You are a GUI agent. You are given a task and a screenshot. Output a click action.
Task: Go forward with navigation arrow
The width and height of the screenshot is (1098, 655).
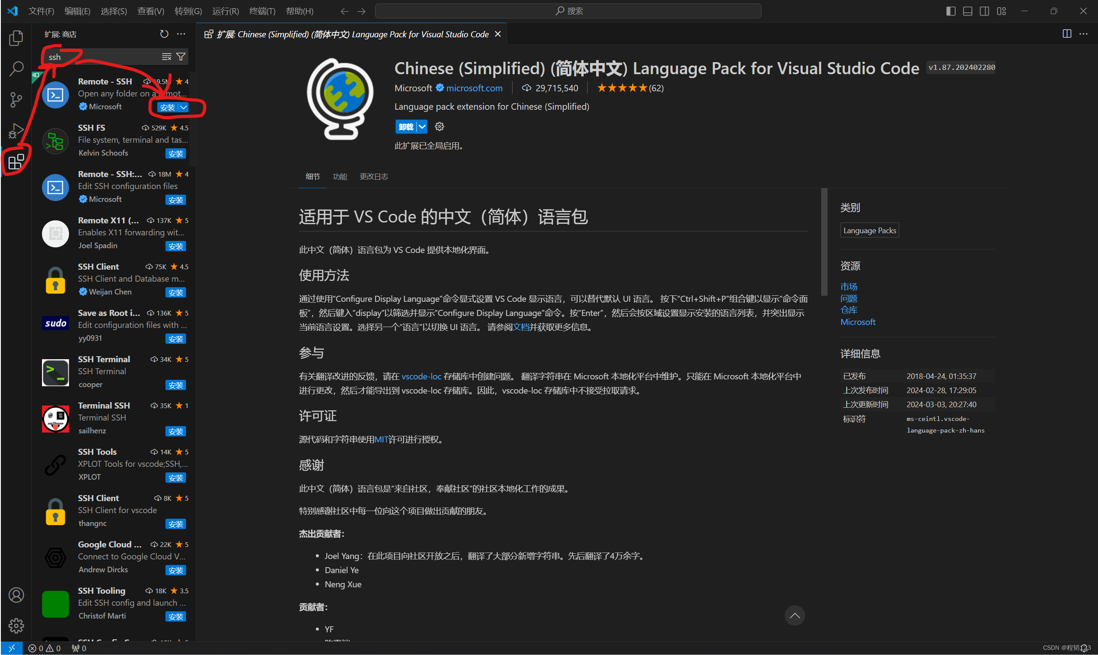pyautogui.click(x=361, y=11)
